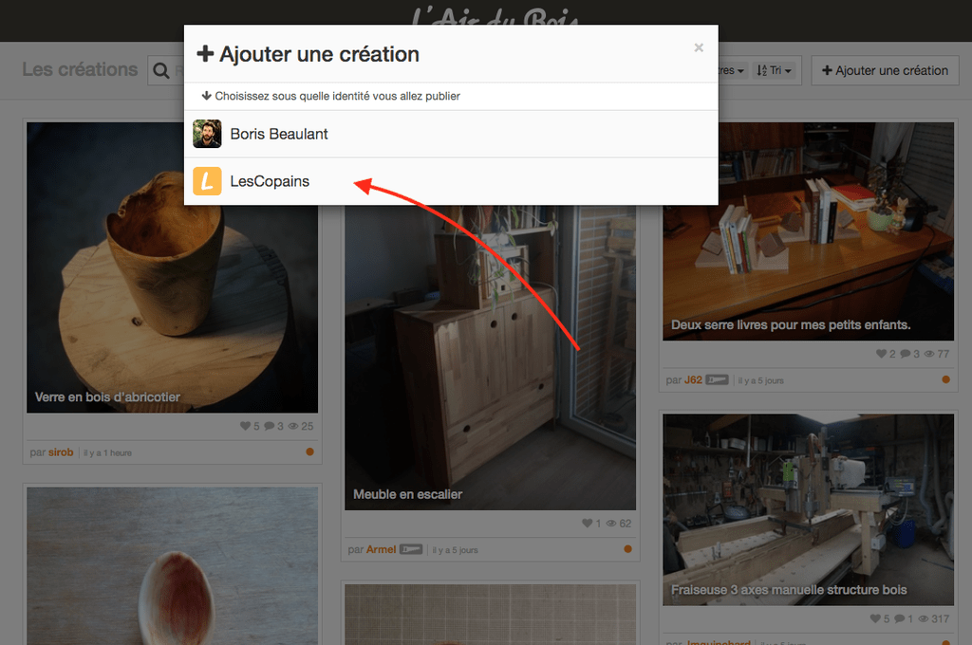Screen dimensions: 972x645
Task: Open Verre en bois d'abricotier thumbnail
Action: [173, 267]
